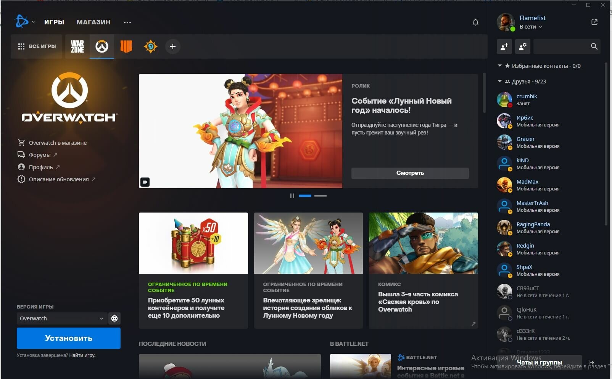612x379 pixels.
Task: Select the Overwatch game tab icon
Action: [102, 46]
